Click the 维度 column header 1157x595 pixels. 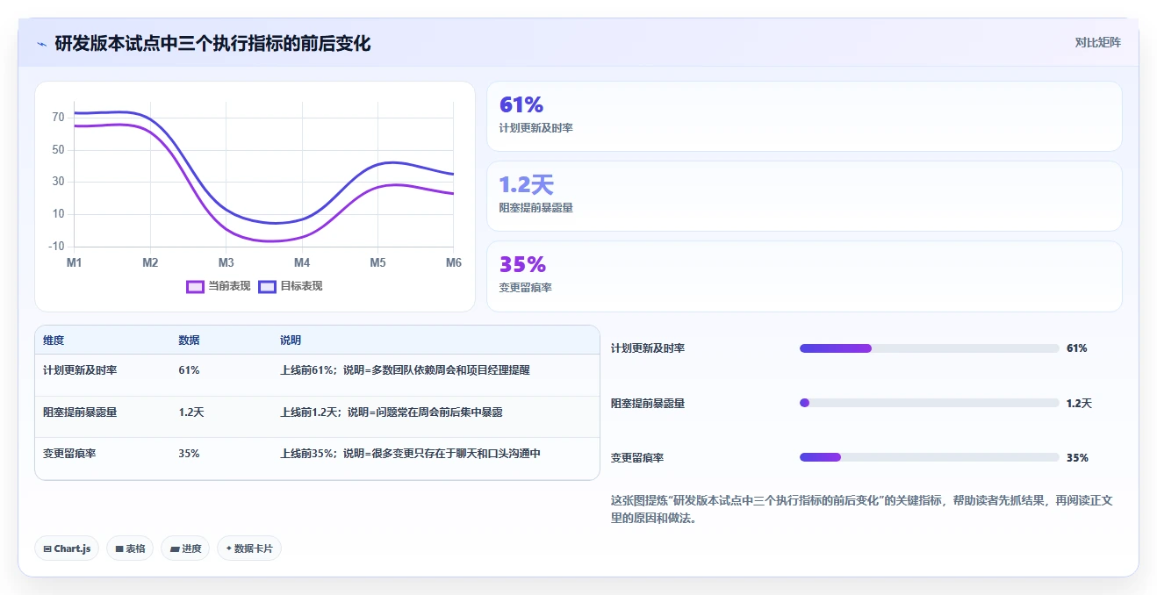tap(54, 341)
